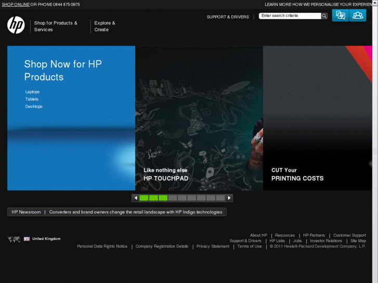Advance carousel with right arrow
The height and width of the screenshot is (283, 378).
pyautogui.click(x=229, y=198)
